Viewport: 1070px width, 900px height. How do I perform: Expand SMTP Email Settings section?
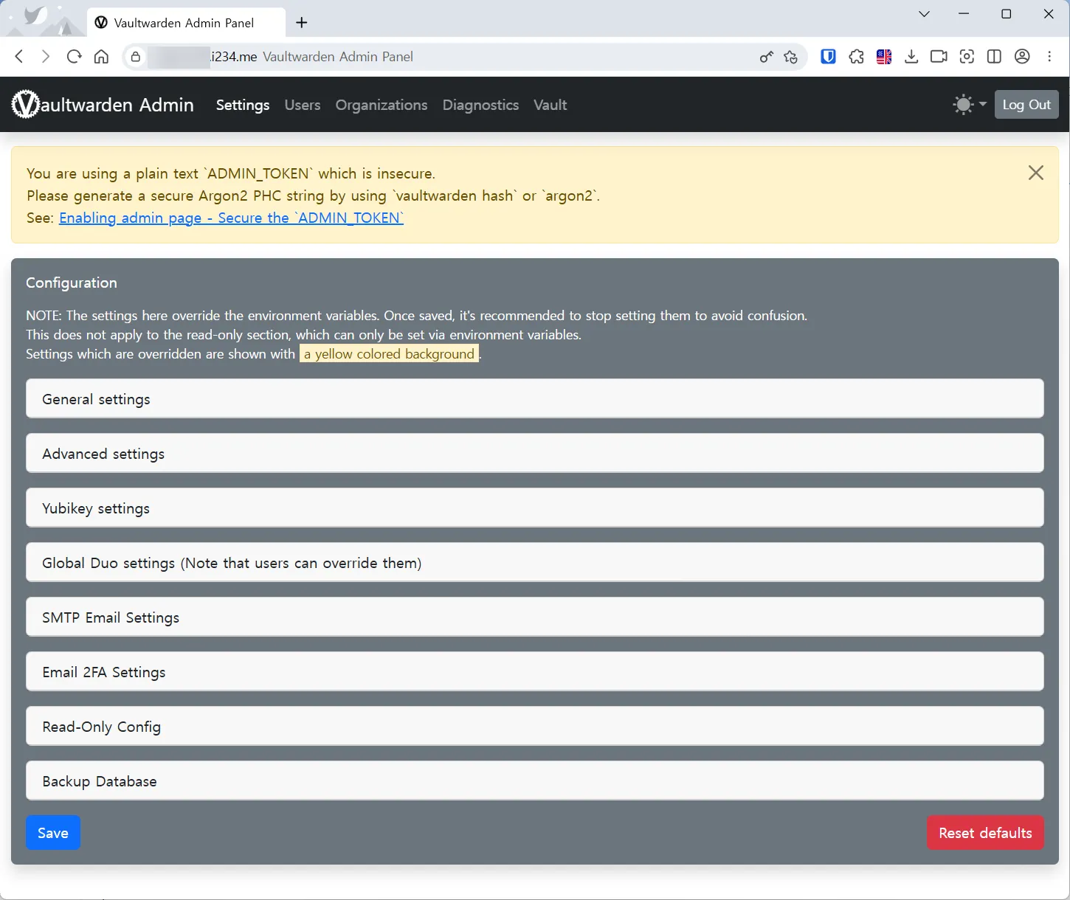tap(535, 617)
